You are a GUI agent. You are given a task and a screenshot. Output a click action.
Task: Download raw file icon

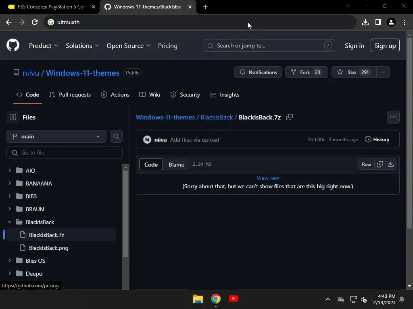click(x=391, y=164)
